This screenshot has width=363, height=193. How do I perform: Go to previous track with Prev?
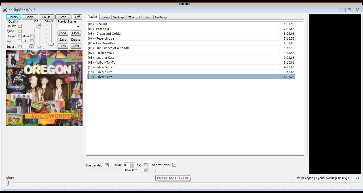(x=63, y=46)
